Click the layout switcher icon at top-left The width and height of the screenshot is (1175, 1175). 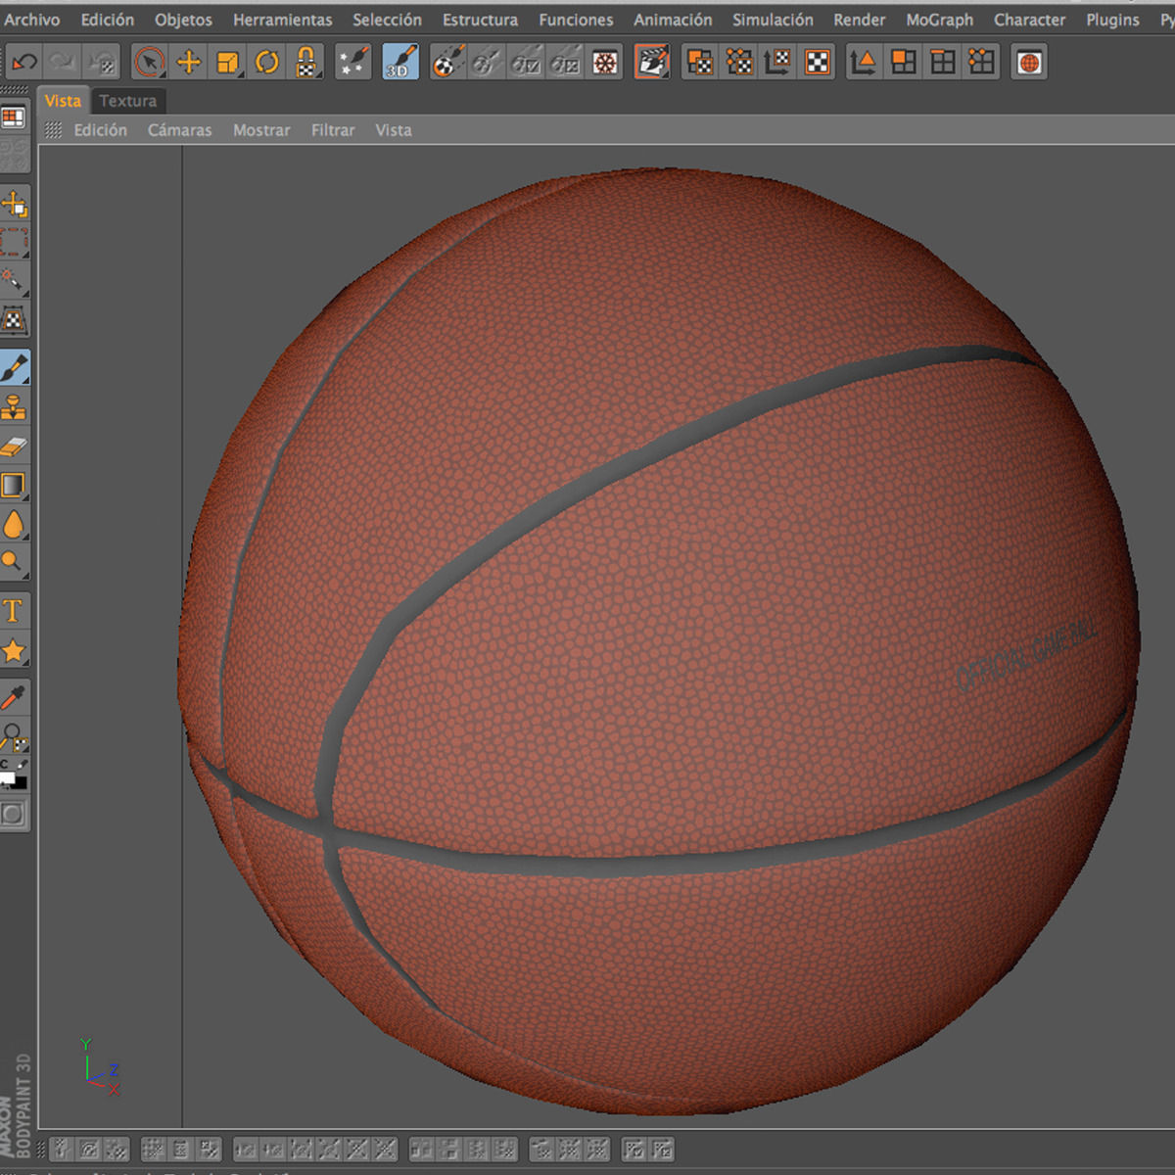[x=13, y=118]
